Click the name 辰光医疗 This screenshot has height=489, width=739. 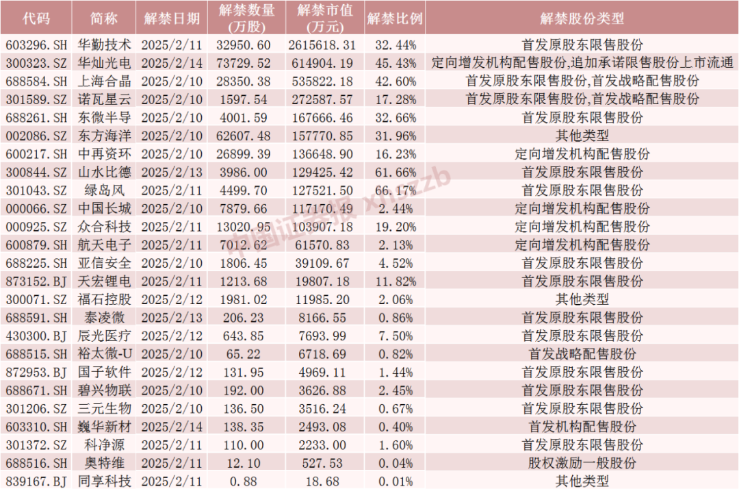(x=104, y=336)
